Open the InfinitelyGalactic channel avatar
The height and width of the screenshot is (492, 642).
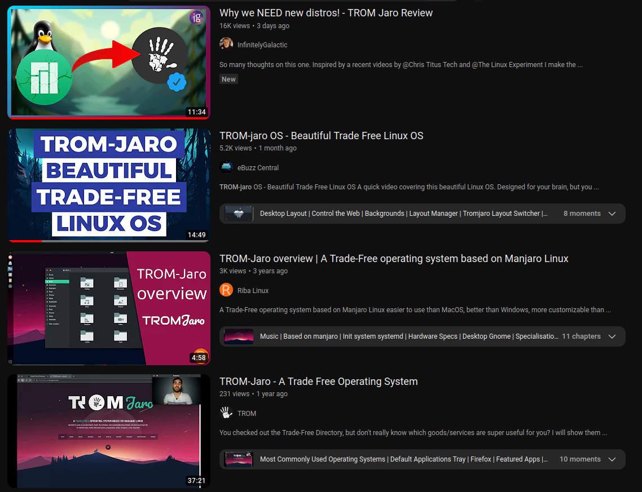point(226,44)
